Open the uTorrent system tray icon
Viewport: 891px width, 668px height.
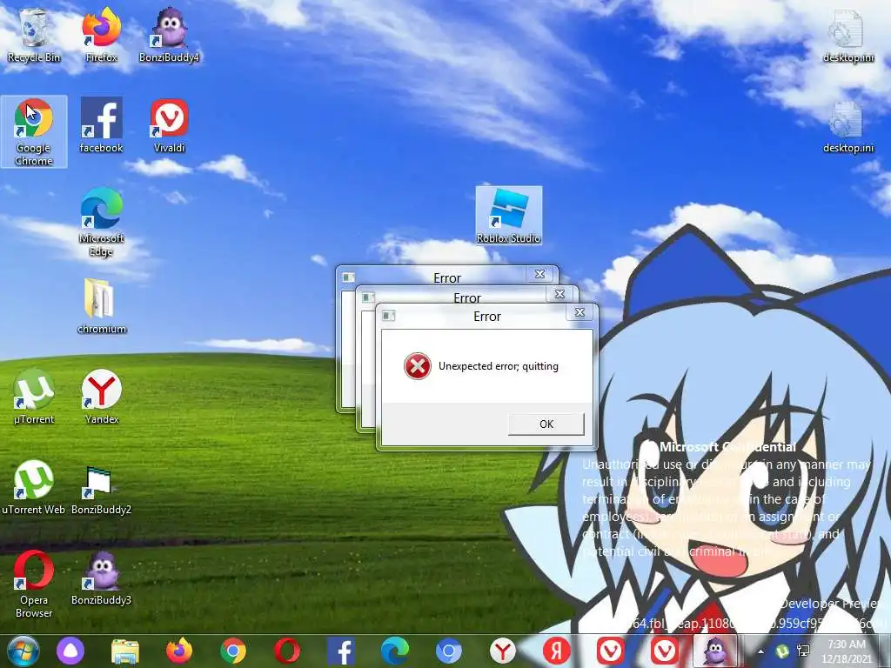(782, 651)
